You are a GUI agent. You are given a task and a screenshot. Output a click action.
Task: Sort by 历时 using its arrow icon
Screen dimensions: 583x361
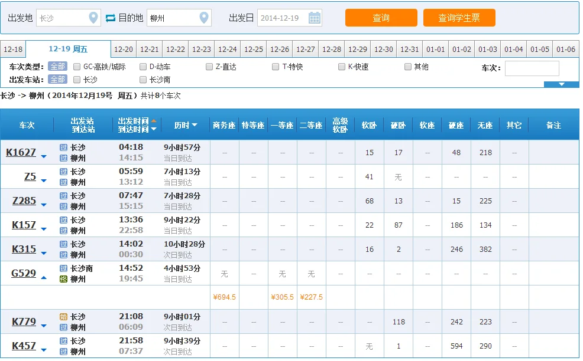click(195, 124)
